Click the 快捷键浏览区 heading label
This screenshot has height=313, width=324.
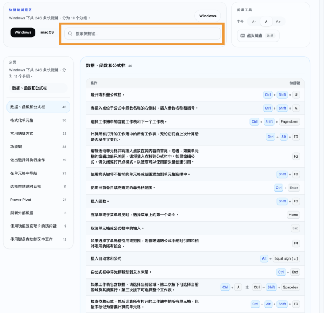pyautogui.click(x=21, y=10)
